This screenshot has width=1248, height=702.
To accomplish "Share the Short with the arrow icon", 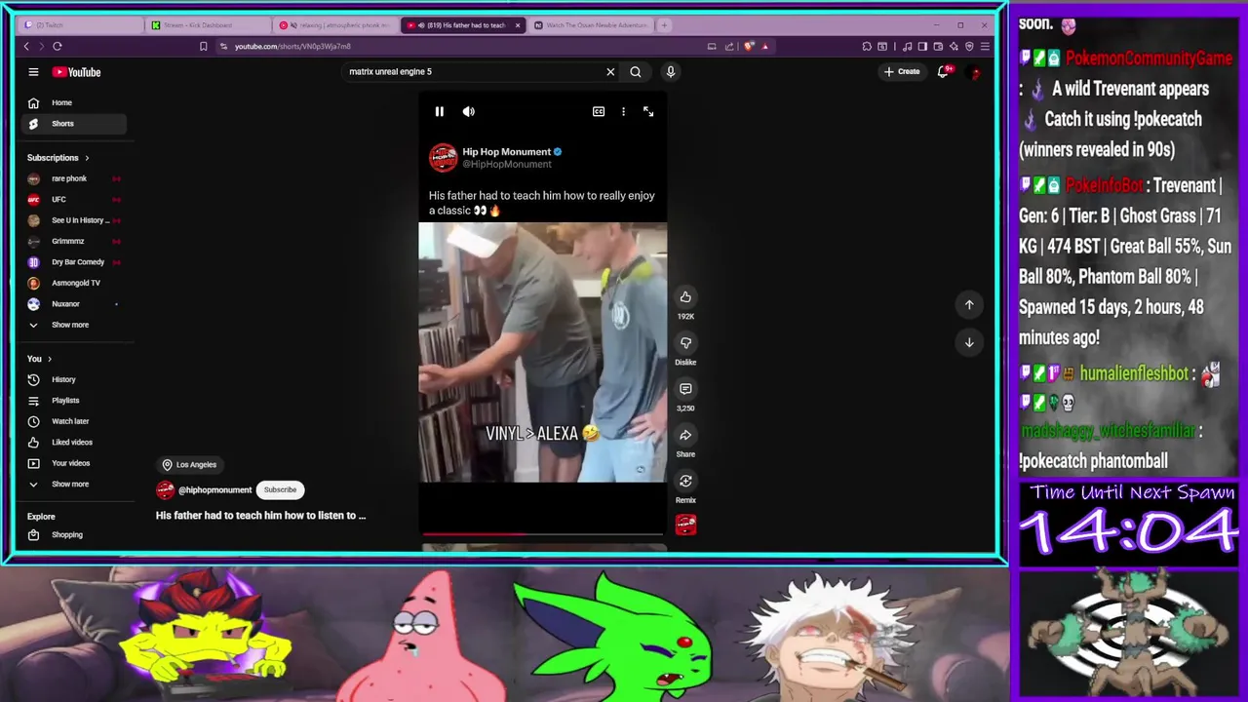I will pos(685,435).
